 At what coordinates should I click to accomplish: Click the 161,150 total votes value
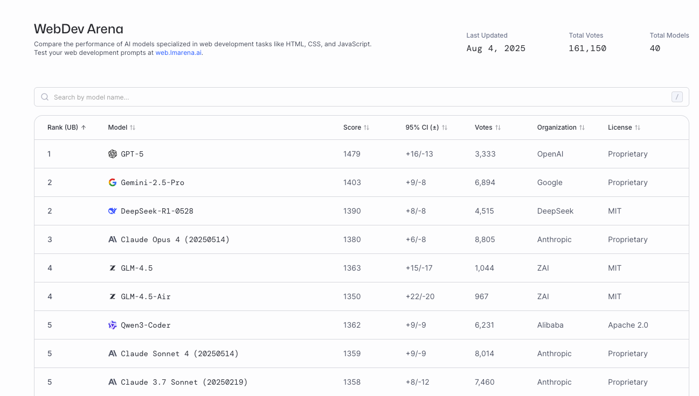point(587,48)
